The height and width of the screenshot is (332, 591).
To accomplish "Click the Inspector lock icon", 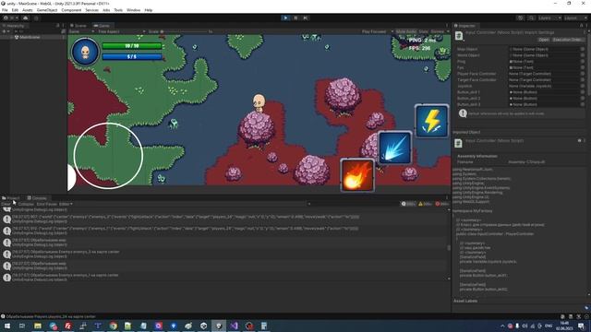I will [x=581, y=26].
